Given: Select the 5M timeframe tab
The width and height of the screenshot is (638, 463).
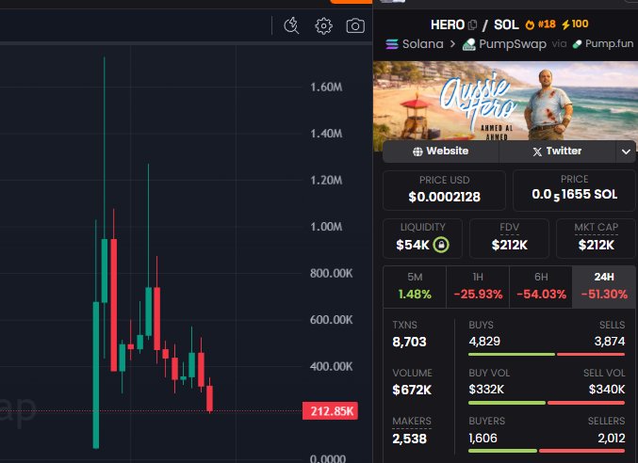Looking at the screenshot, I should [415, 287].
